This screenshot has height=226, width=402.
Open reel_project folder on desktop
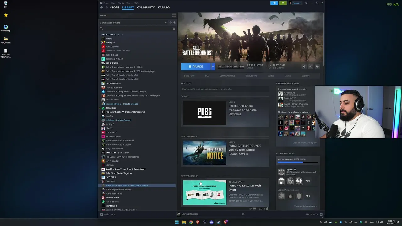click(6, 40)
